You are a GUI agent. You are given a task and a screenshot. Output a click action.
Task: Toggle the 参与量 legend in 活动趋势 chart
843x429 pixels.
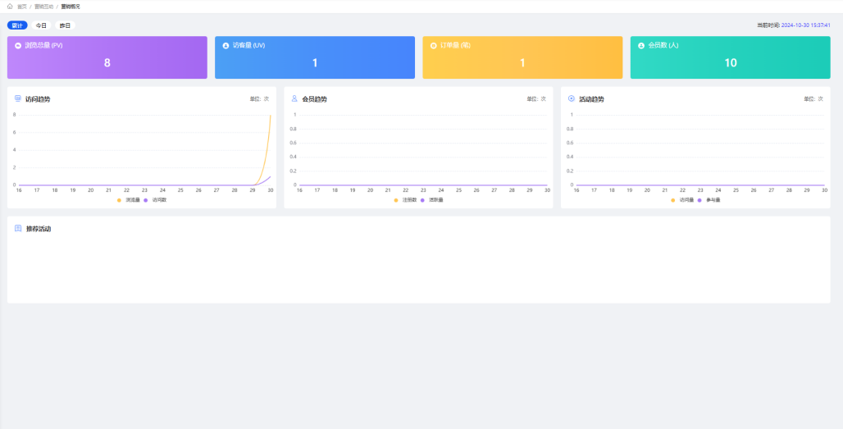coord(709,200)
